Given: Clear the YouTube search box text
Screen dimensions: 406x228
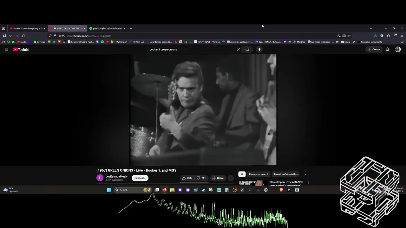Looking at the screenshot, I should 239,49.
